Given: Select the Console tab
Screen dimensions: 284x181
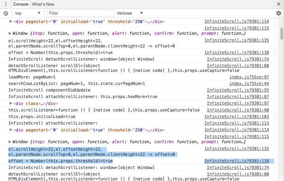Looking at the screenshot, I should (21, 4).
